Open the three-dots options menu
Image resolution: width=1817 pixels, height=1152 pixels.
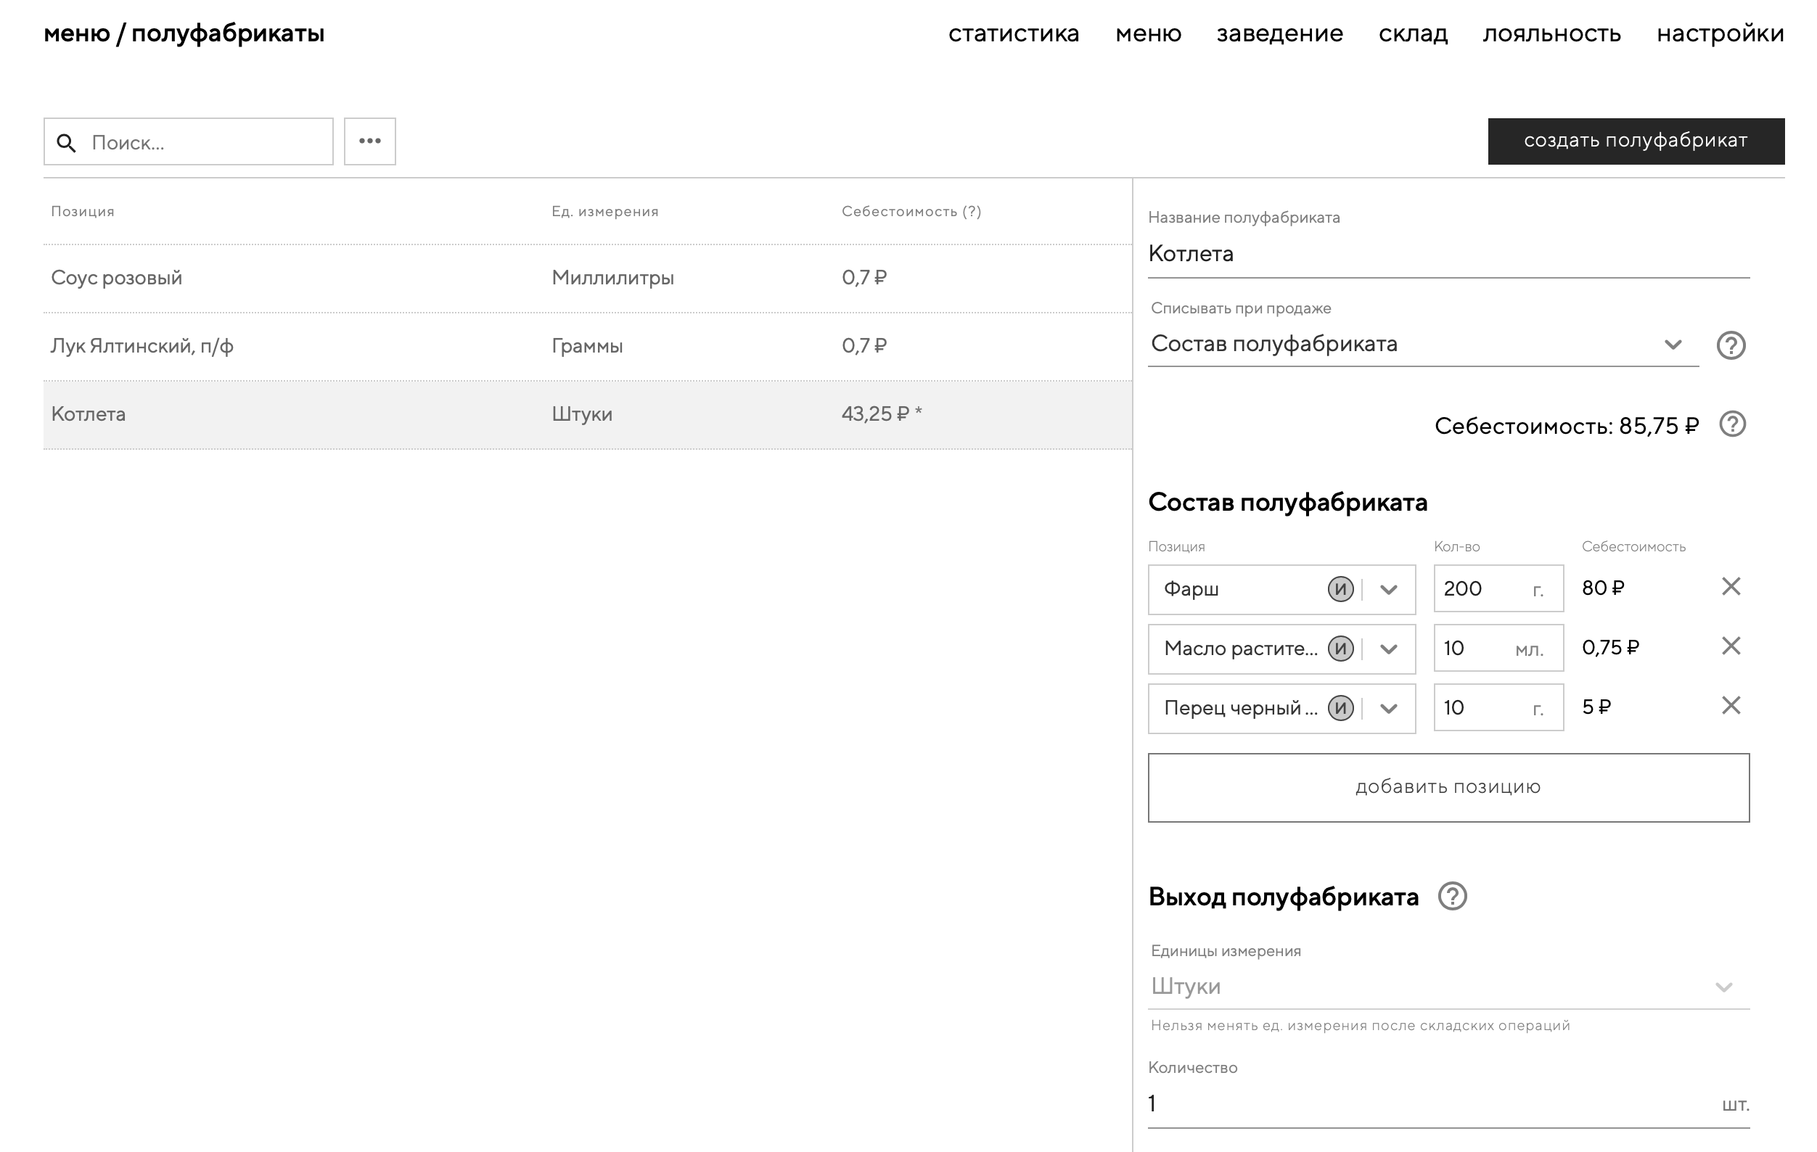pos(370,141)
